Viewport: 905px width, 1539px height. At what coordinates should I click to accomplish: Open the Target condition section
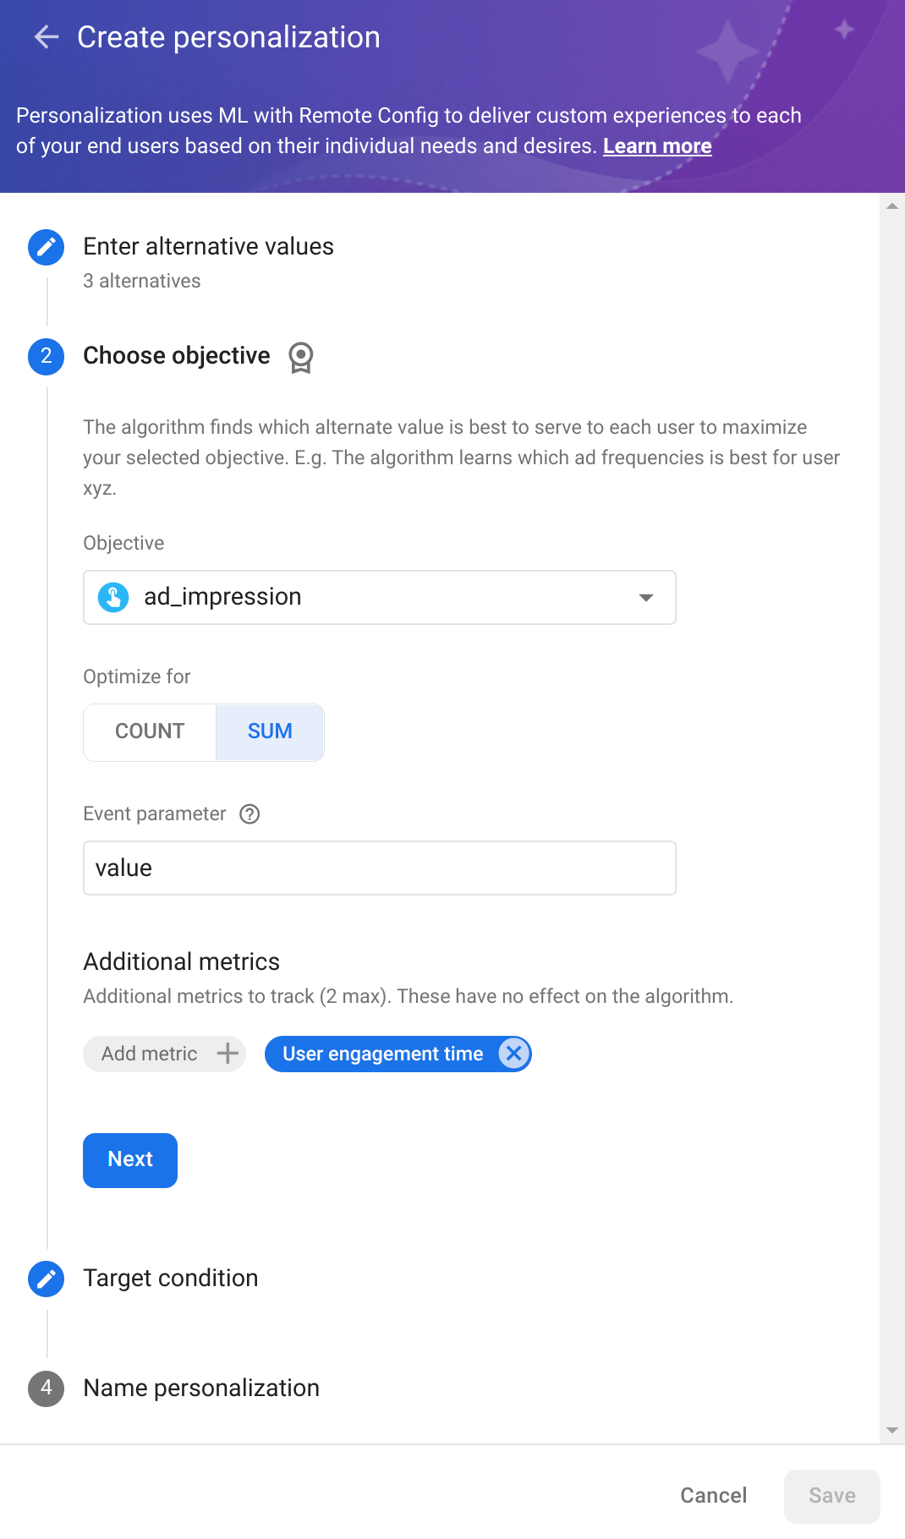170,1279
